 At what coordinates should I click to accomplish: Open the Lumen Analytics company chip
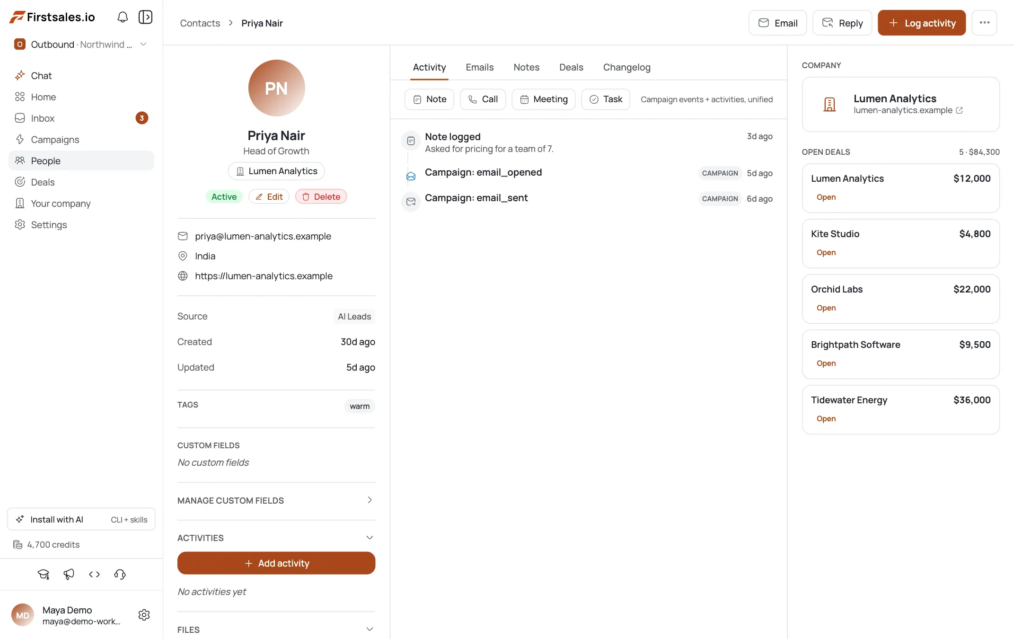click(276, 171)
